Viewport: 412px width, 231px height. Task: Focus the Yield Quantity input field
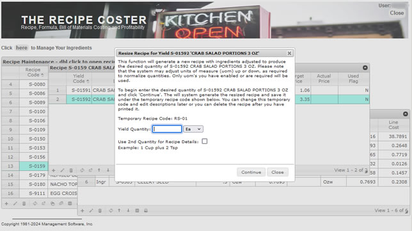pos(167,129)
